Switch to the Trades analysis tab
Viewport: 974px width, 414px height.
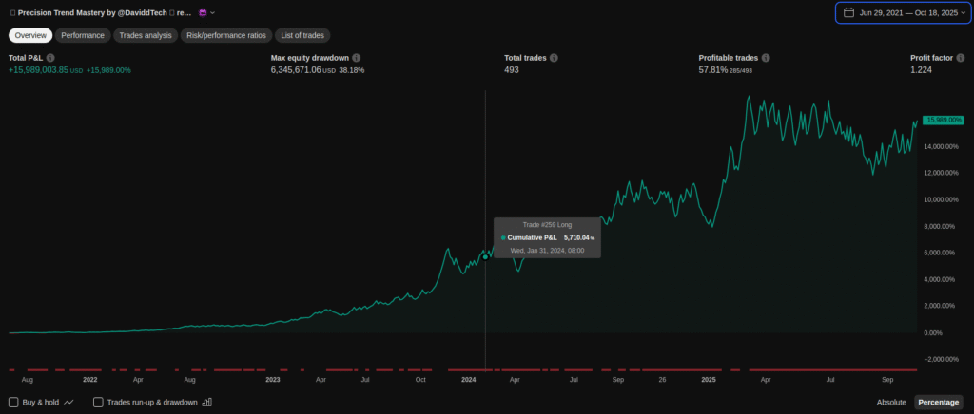(x=146, y=35)
